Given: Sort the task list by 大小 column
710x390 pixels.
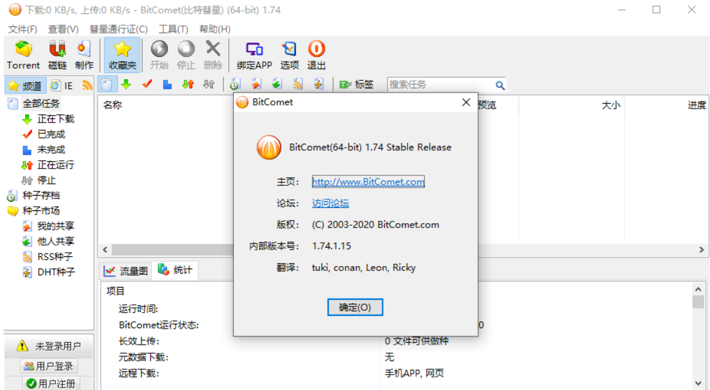Looking at the screenshot, I should [x=611, y=105].
